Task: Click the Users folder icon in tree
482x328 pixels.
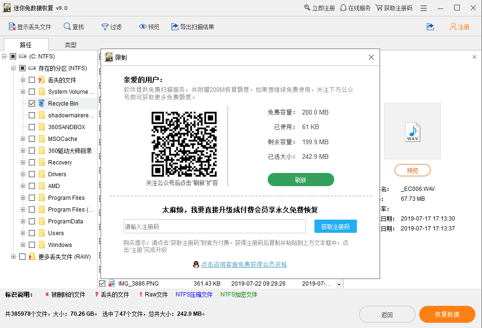Action: click(x=42, y=233)
